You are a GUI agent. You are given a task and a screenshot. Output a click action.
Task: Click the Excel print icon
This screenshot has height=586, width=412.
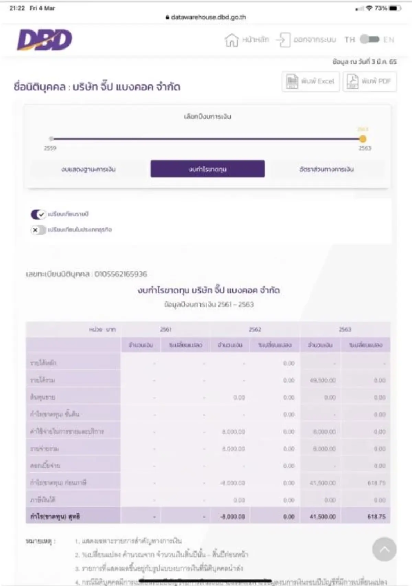(x=292, y=82)
